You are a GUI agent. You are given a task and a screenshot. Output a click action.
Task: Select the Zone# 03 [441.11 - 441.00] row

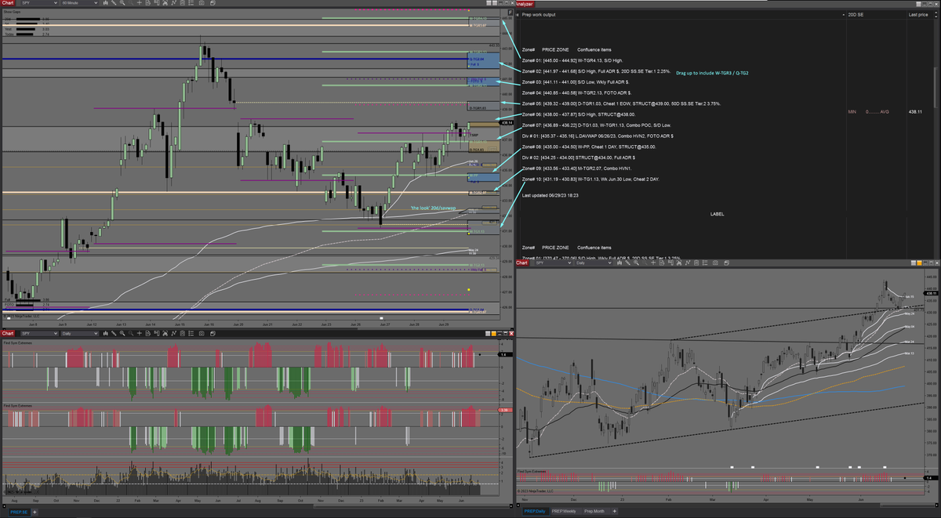click(575, 82)
